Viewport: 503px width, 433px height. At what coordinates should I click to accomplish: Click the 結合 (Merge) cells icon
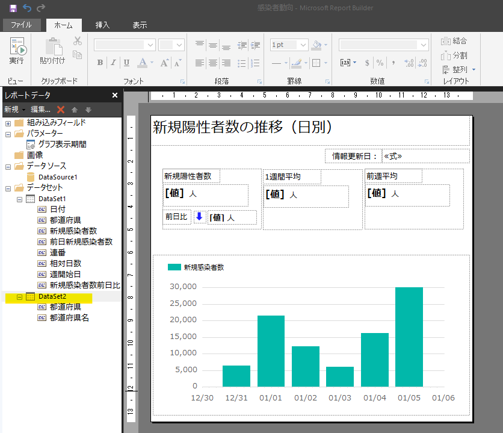(x=446, y=41)
